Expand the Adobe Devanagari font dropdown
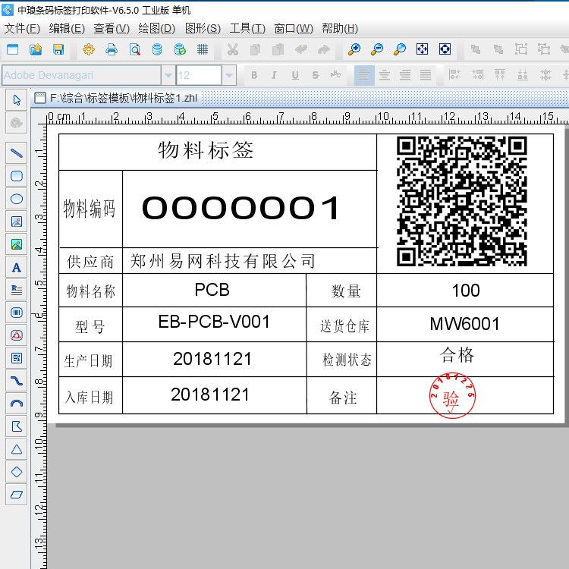The height and width of the screenshot is (569, 569). point(168,75)
